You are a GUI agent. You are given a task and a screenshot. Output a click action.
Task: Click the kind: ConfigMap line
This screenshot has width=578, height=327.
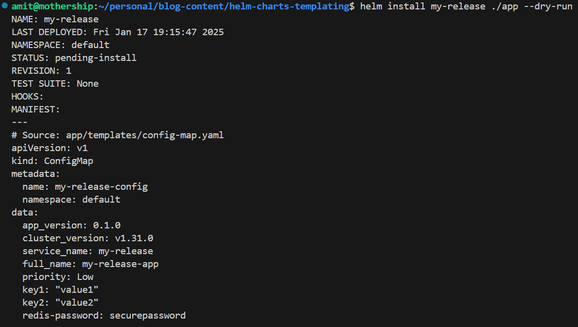tap(53, 161)
